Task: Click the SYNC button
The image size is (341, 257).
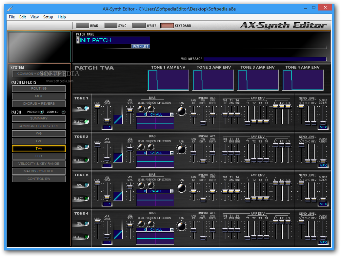Action: pyautogui.click(x=110, y=26)
